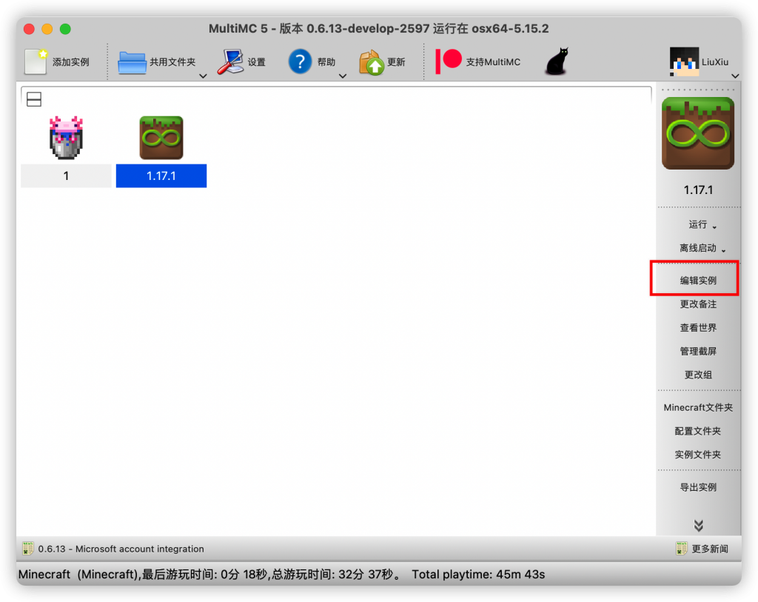The height and width of the screenshot is (602, 758).
Task: Open 查看世界 view worlds
Action: [698, 328]
